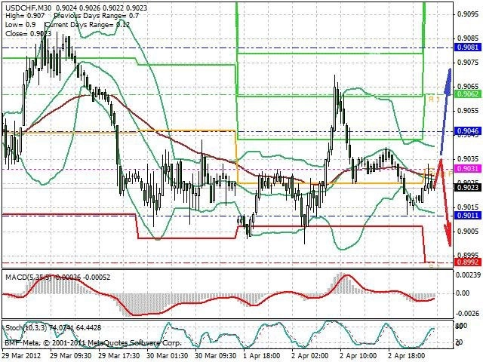The height and width of the screenshot is (362, 483).
Task: Click the magenta 0.9031 price label
Action: pyautogui.click(x=468, y=168)
